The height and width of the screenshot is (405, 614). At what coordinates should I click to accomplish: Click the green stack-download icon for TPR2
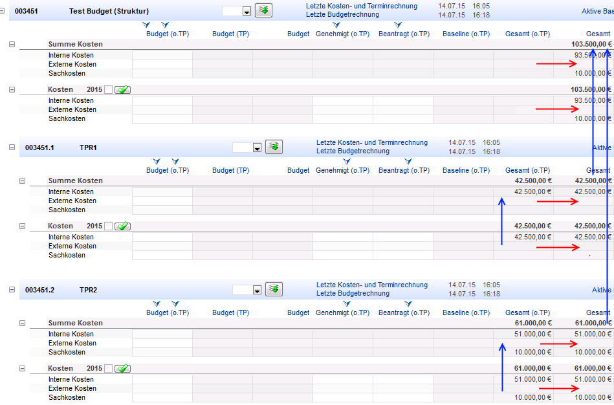pyautogui.click(x=274, y=289)
